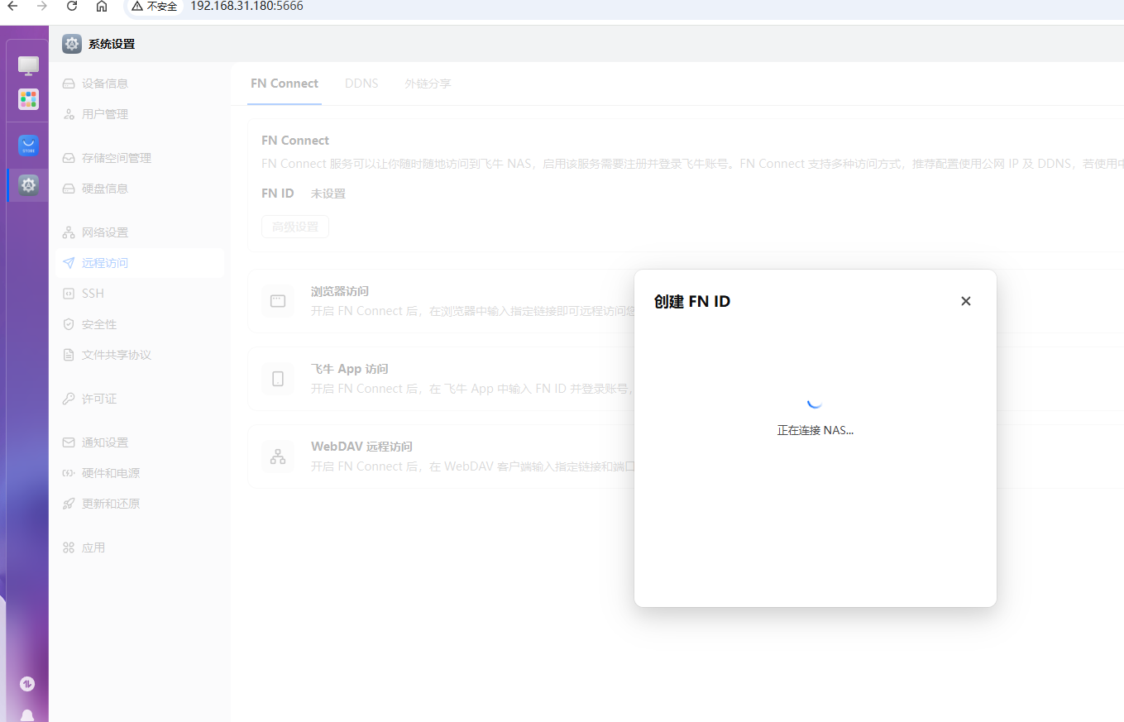This screenshot has height=722, width=1124.
Task: Open the 外链分享 tab
Action: pyautogui.click(x=428, y=84)
